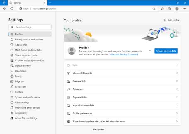Image resolution: width=189 pixels, height=134 pixels.
Task: Click the Your profile heading
Action: click(73, 20)
